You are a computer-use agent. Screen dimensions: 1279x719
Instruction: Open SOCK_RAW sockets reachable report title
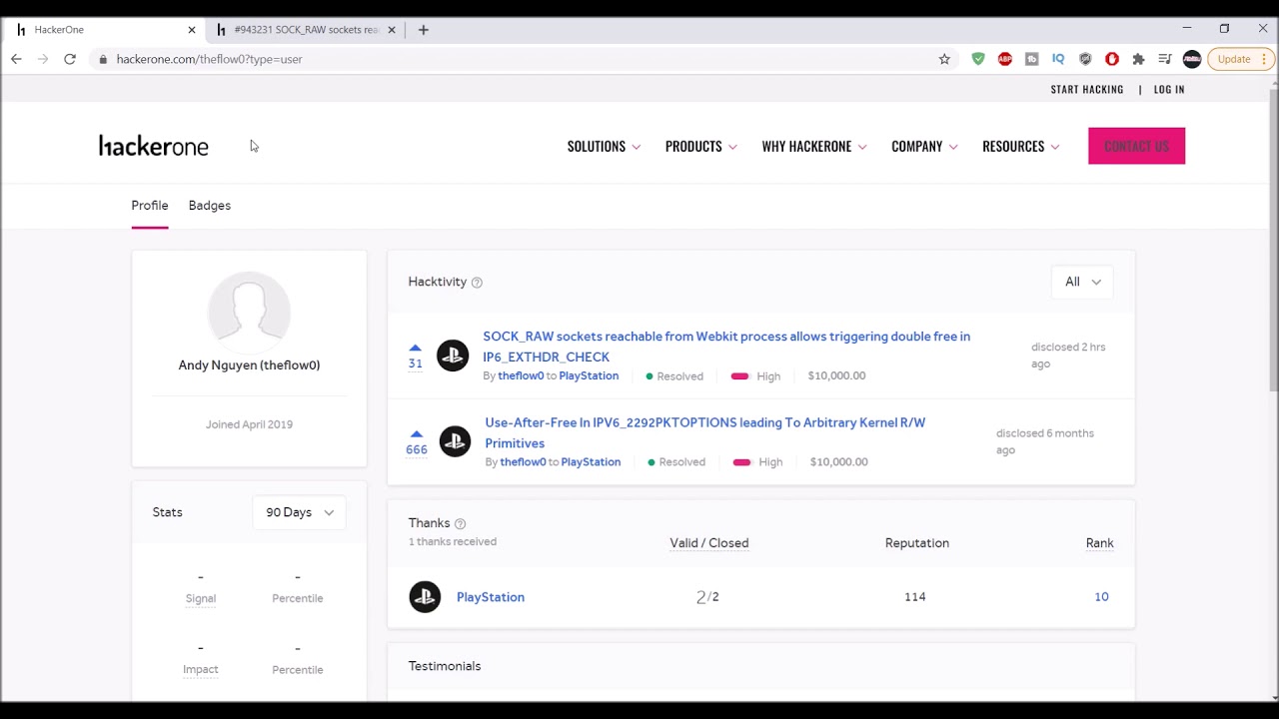click(x=726, y=347)
